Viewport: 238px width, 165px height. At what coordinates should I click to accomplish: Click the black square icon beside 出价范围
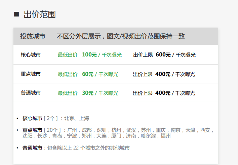pos(16,14)
